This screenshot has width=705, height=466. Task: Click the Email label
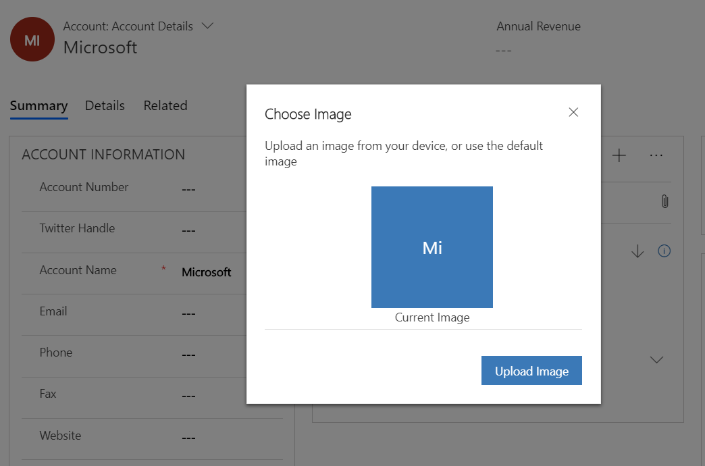[53, 311]
